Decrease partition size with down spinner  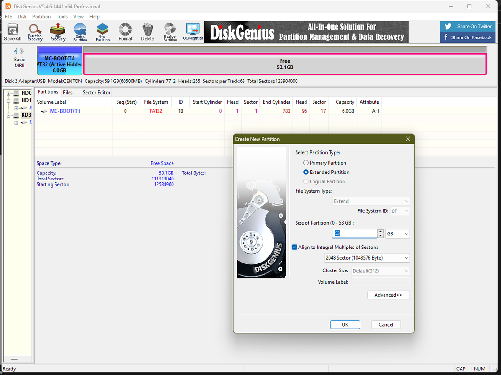point(380,236)
